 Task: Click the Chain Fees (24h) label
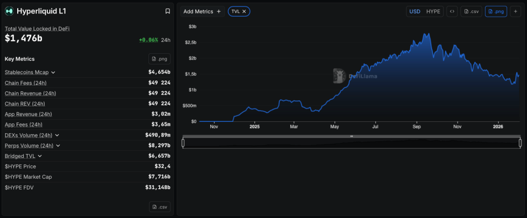tap(25, 83)
